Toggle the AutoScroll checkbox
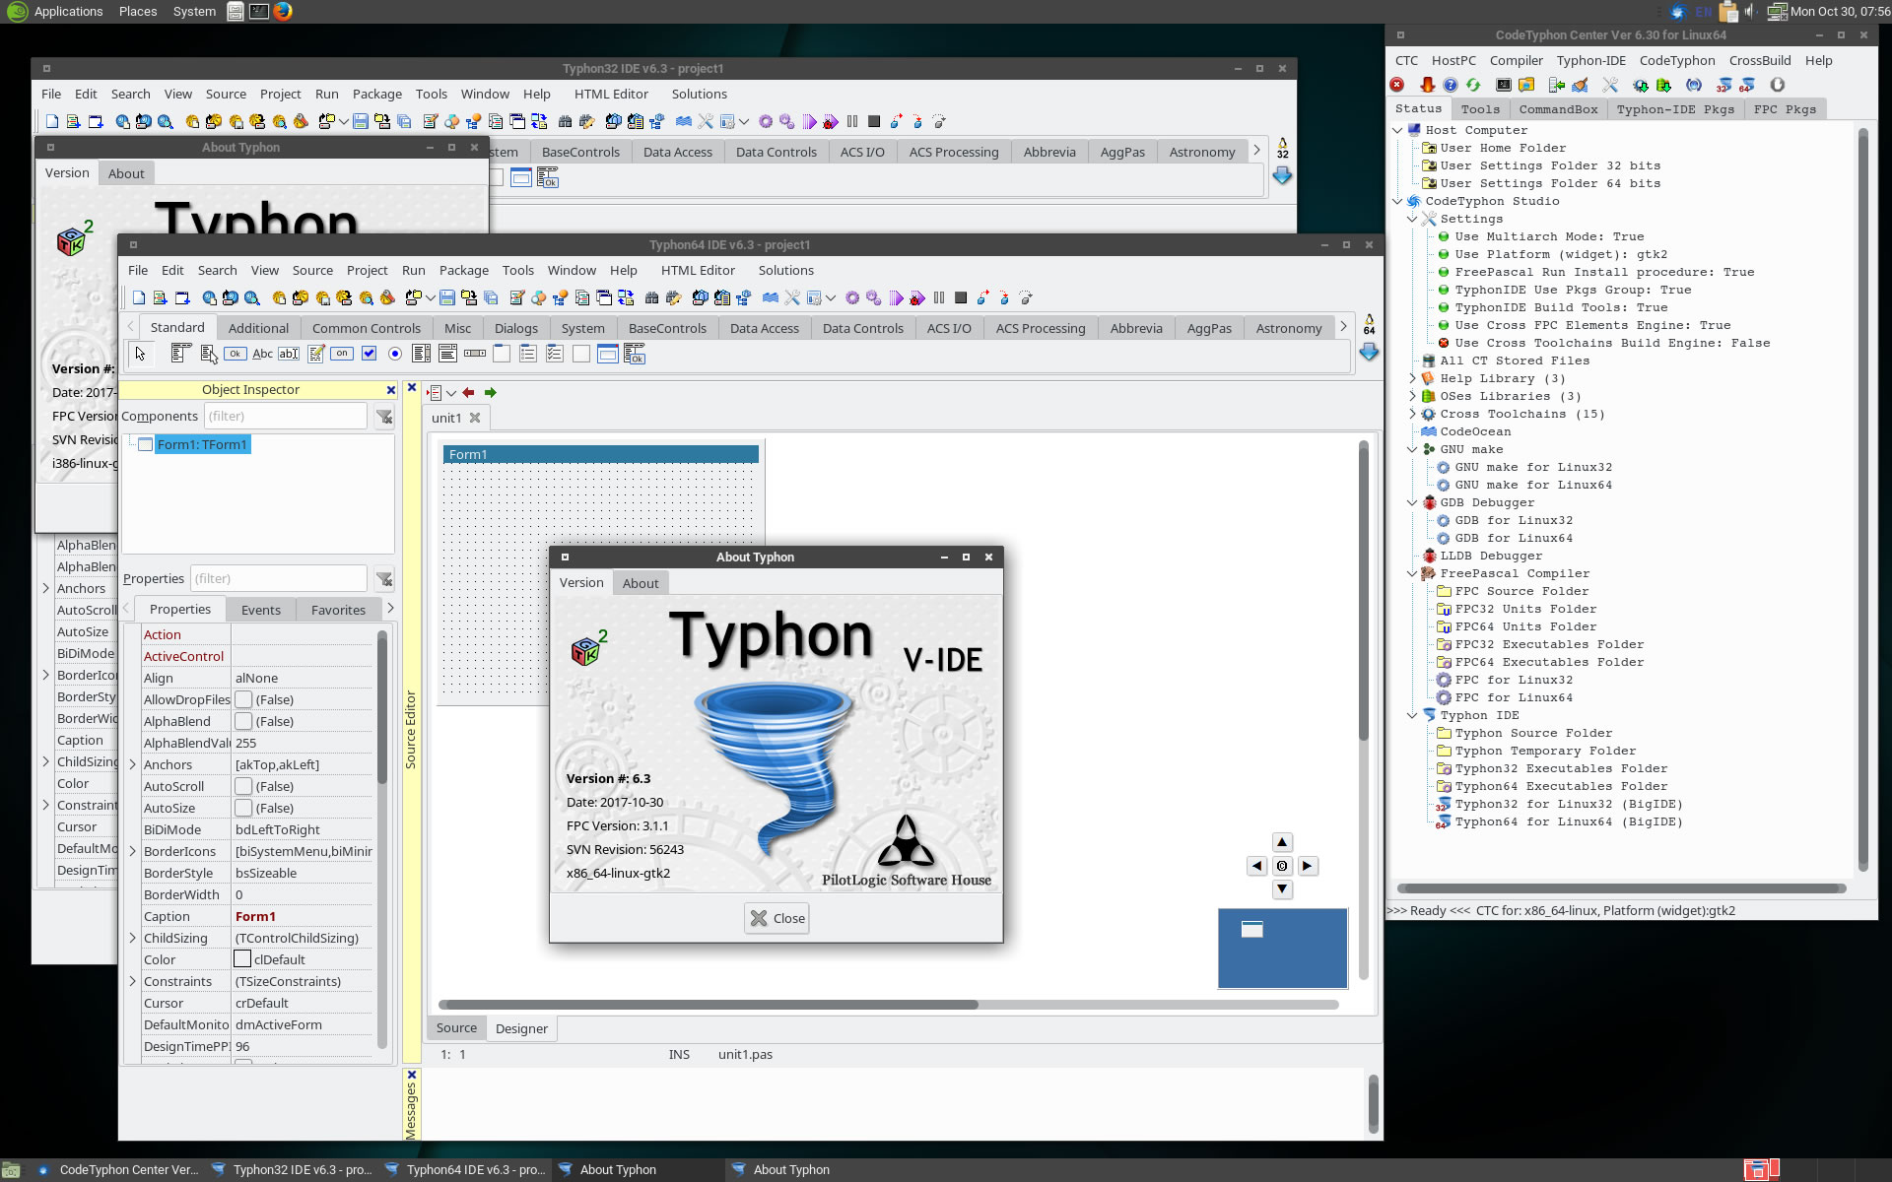Viewport: 1892px width, 1182px height. pos(243,786)
